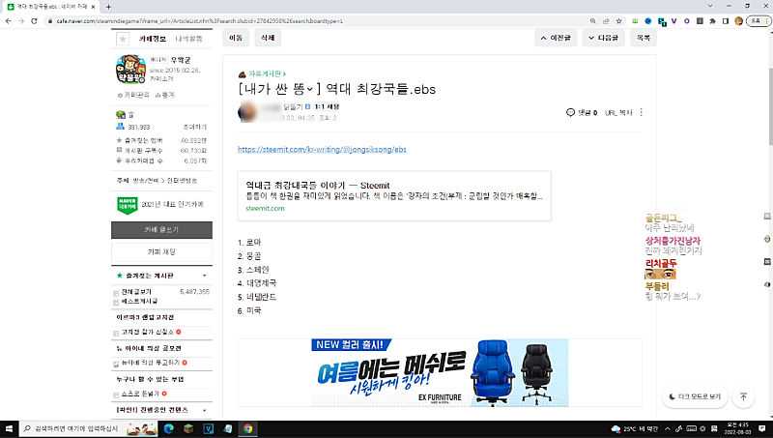Screen dimensions: 773x438
Task: Click the share page icon
Action: point(606,21)
